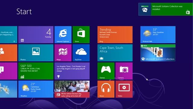Open the People tile
This screenshot has height=109, width=193.
[x=8, y=53]
